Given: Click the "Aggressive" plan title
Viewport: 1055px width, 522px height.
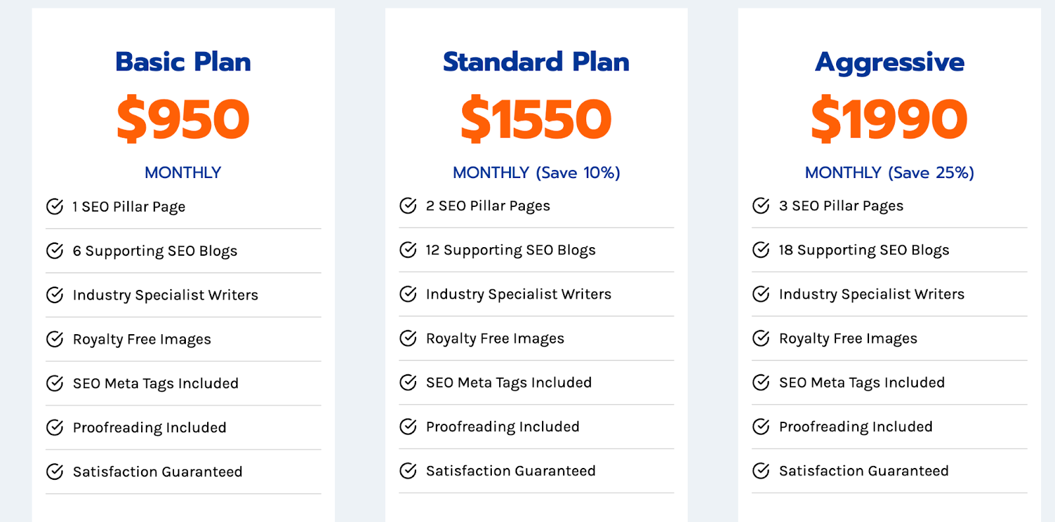Looking at the screenshot, I should point(889,63).
